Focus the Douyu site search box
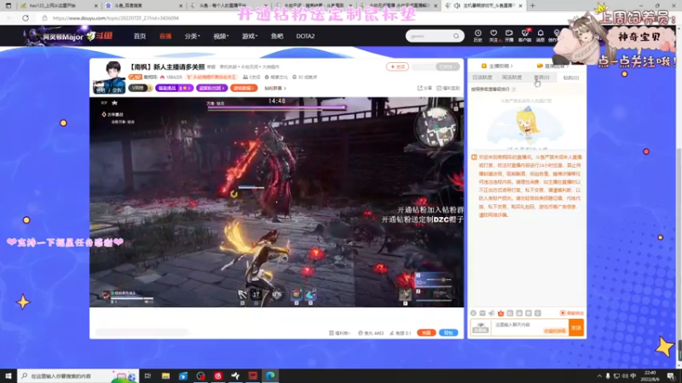The image size is (682, 383). [430, 36]
